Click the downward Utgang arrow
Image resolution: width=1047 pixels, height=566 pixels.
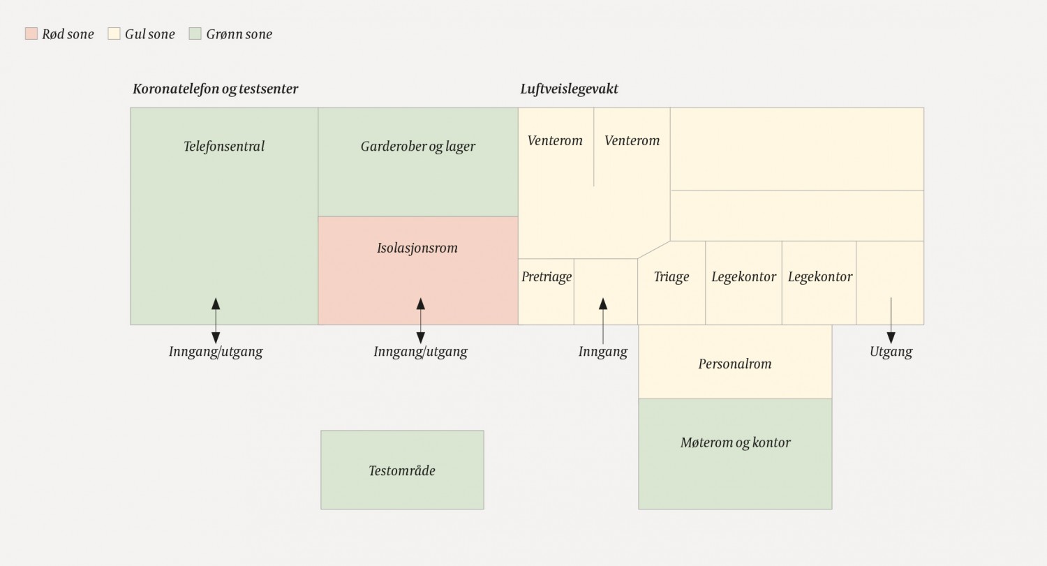(891, 320)
